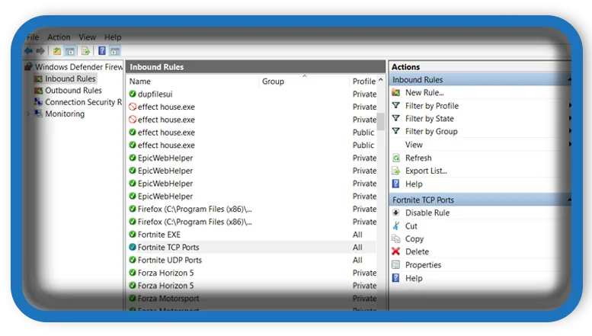The width and height of the screenshot is (592, 336).
Task: Click the Export List action icon
Action: [395, 171]
